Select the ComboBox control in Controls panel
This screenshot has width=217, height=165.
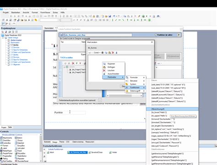pos(5,143)
